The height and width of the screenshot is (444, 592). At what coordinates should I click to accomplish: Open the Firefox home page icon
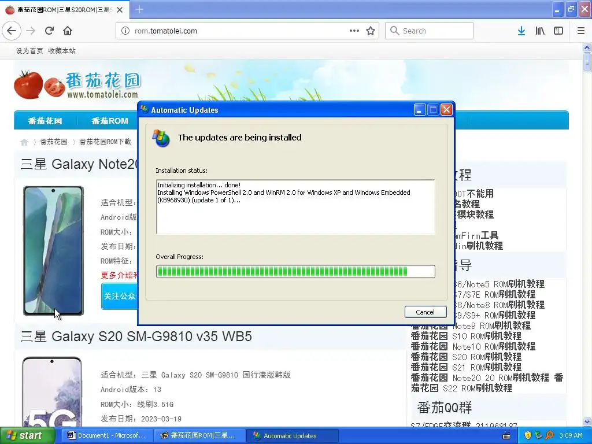[x=68, y=31]
